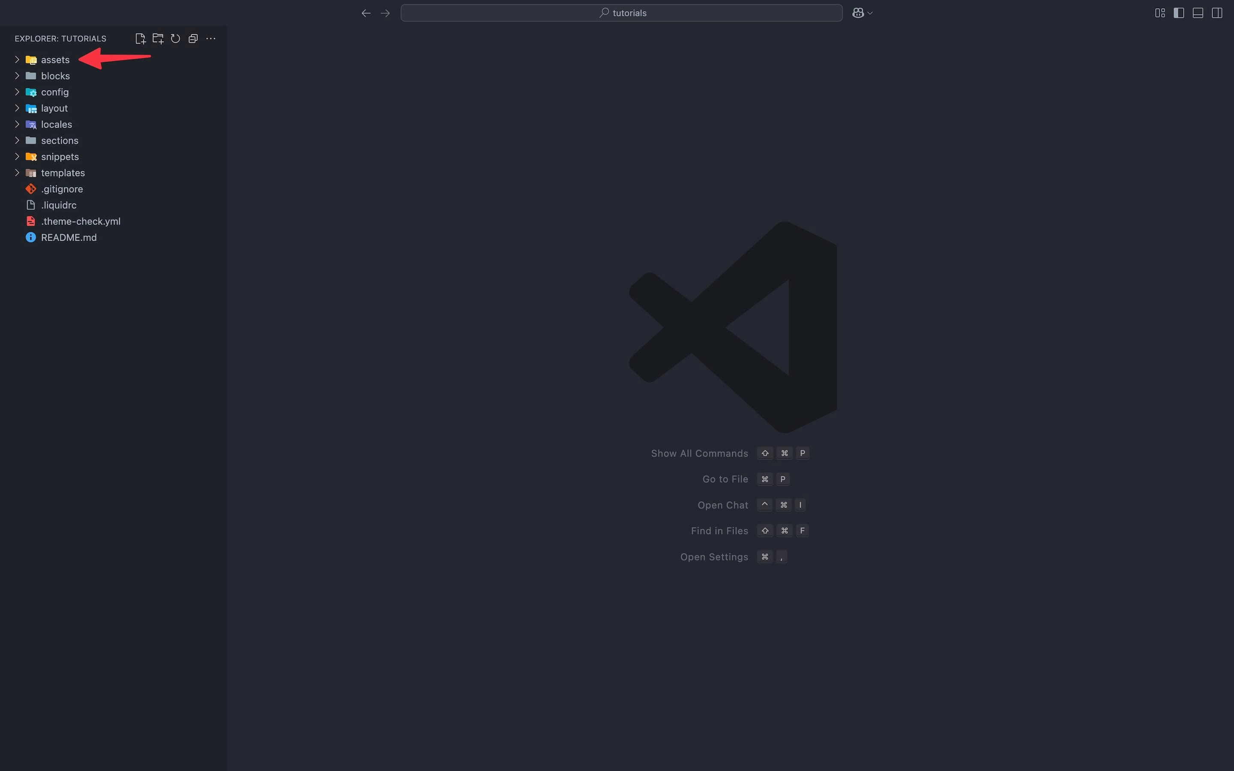This screenshot has height=771, width=1234.
Task: Click the config folder gear icon
Action: (31, 92)
